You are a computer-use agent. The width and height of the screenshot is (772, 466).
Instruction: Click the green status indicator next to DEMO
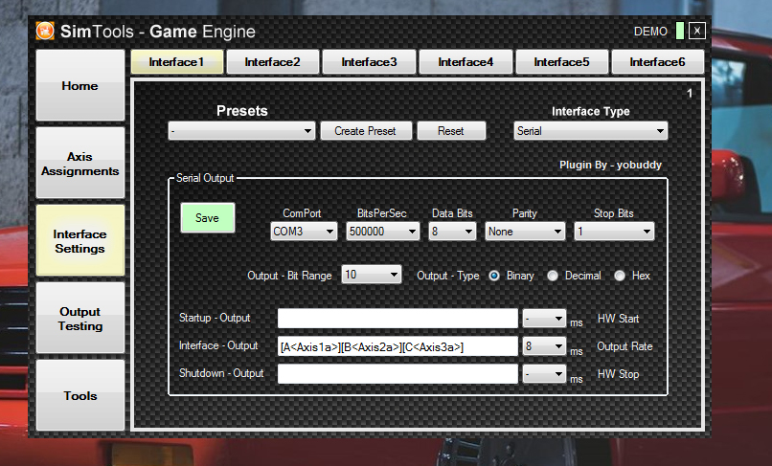(x=680, y=31)
